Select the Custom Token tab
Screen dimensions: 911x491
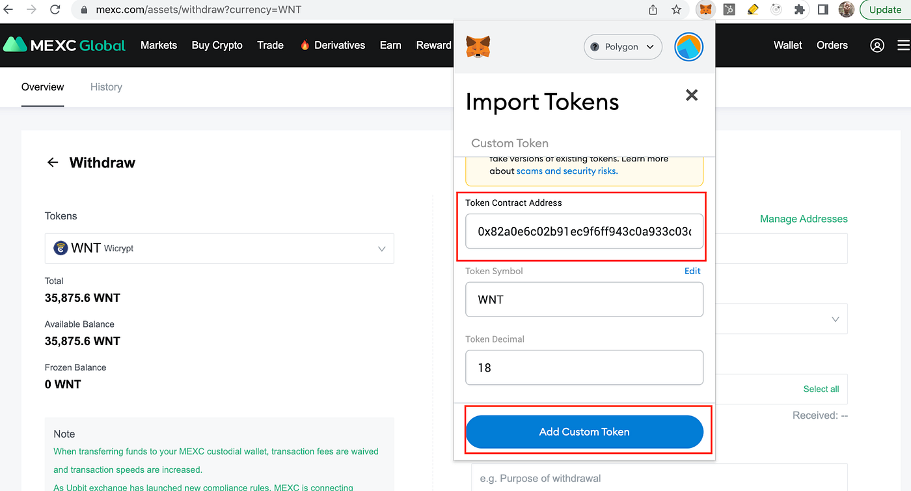pos(510,143)
